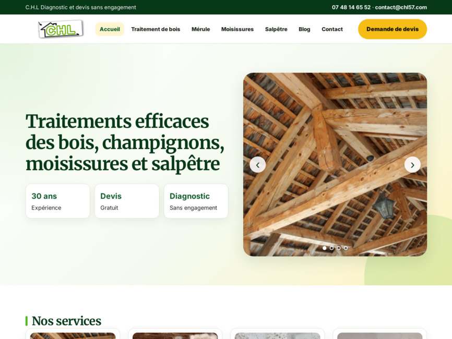This screenshot has width=452, height=339.
Task: Open the Accueil menu item
Action: pos(110,29)
